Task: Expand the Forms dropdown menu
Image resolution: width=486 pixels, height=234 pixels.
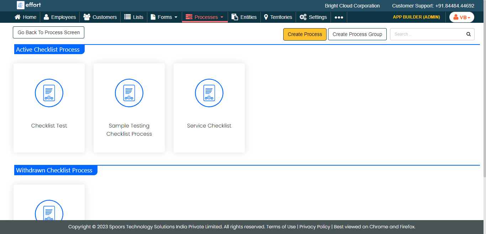Action: click(164, 17)
